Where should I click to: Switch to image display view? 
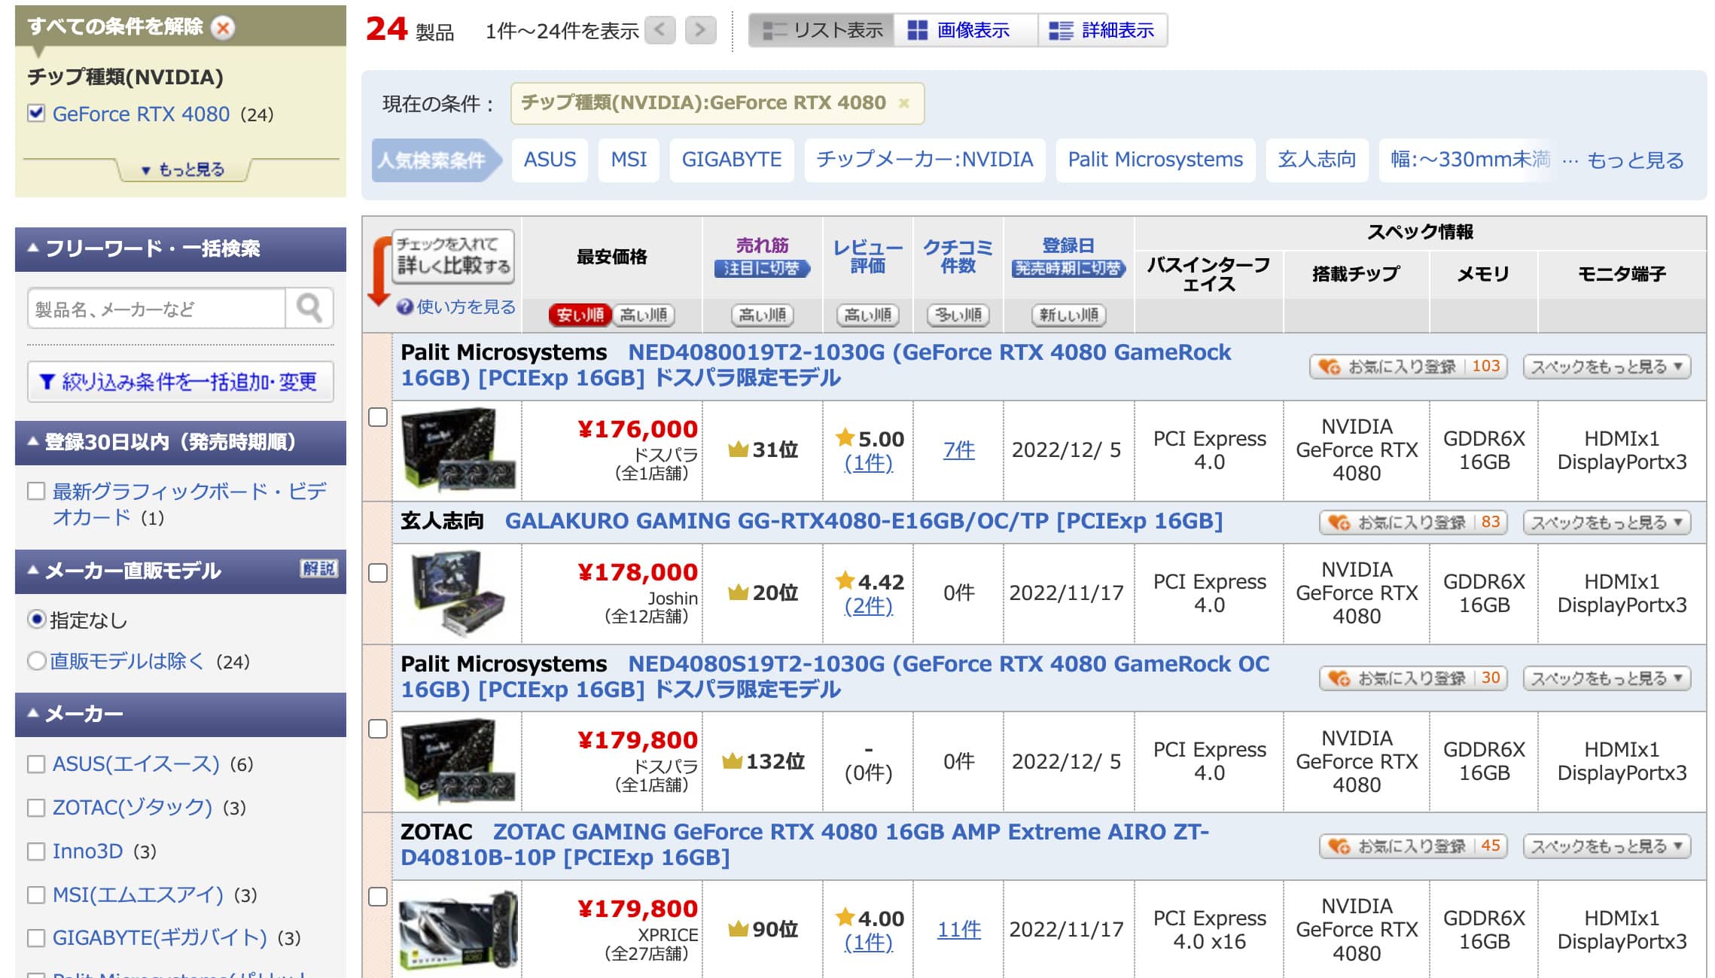click(x=961, y=30)
